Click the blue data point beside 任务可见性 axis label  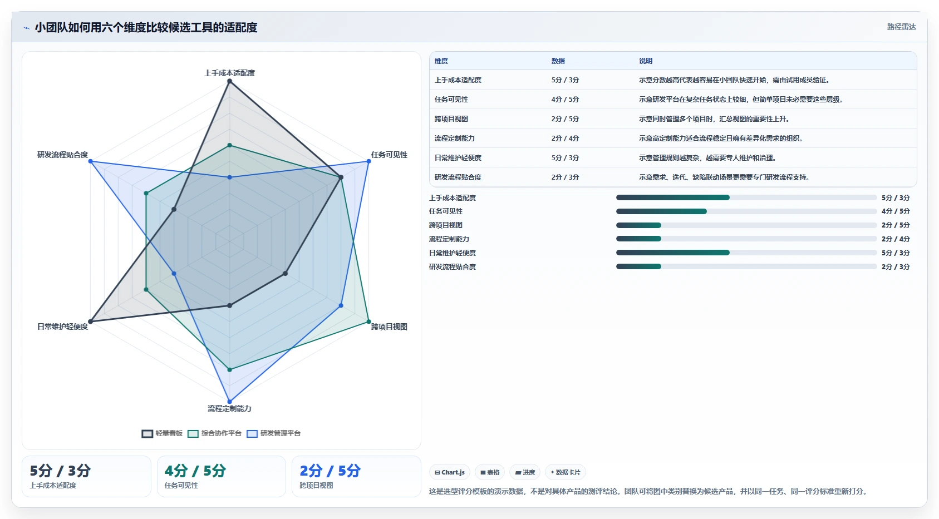click(368, 161)
